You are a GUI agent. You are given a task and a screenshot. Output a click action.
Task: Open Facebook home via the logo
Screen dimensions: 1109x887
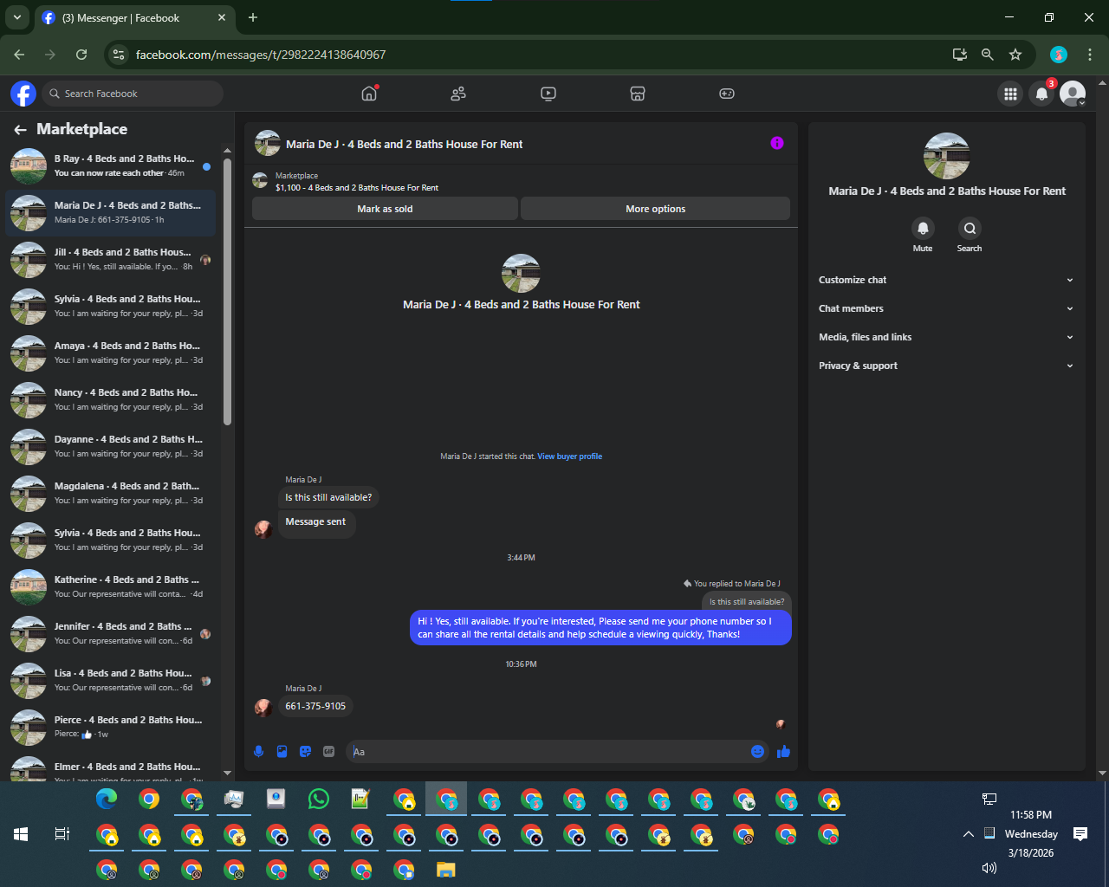coord(23,94)
